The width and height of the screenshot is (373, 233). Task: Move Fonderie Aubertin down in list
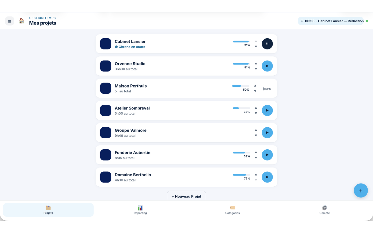(256, 158)
